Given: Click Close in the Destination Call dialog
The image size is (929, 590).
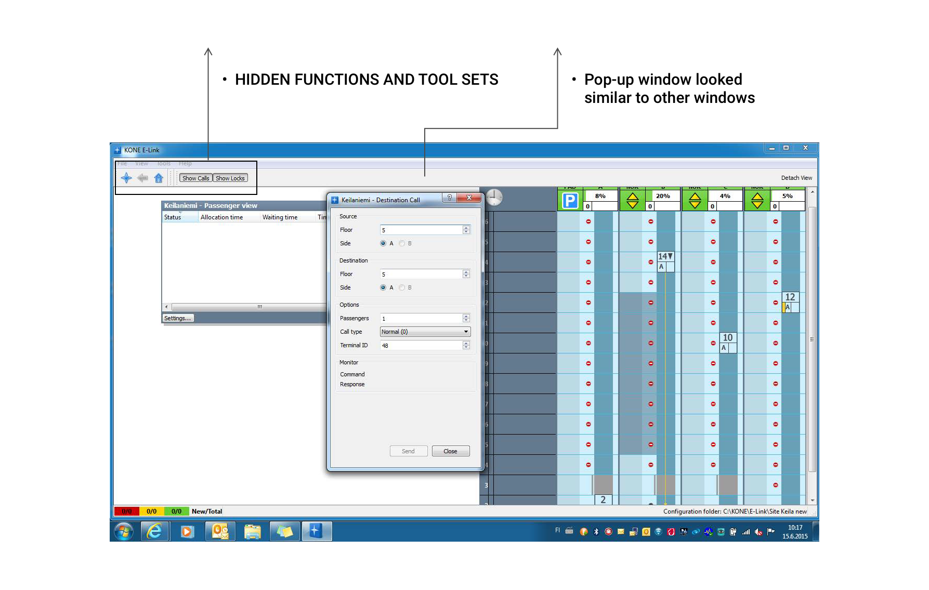Looking at the screenshot, I should click(x=450, y=451).
